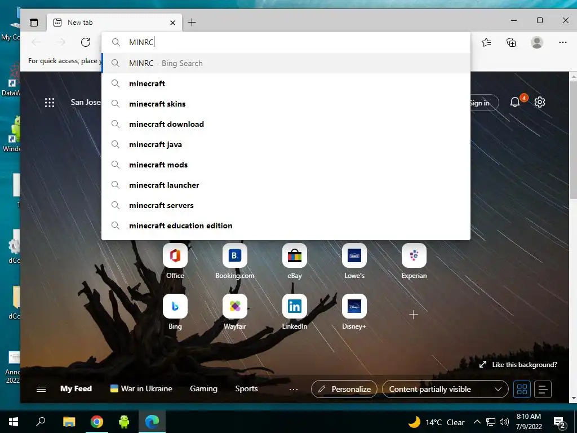Screen dimensions: 577x433
Task: Choose the minecraft launcher suggestion
Action: pyautogui.click(x=286, y=185)
